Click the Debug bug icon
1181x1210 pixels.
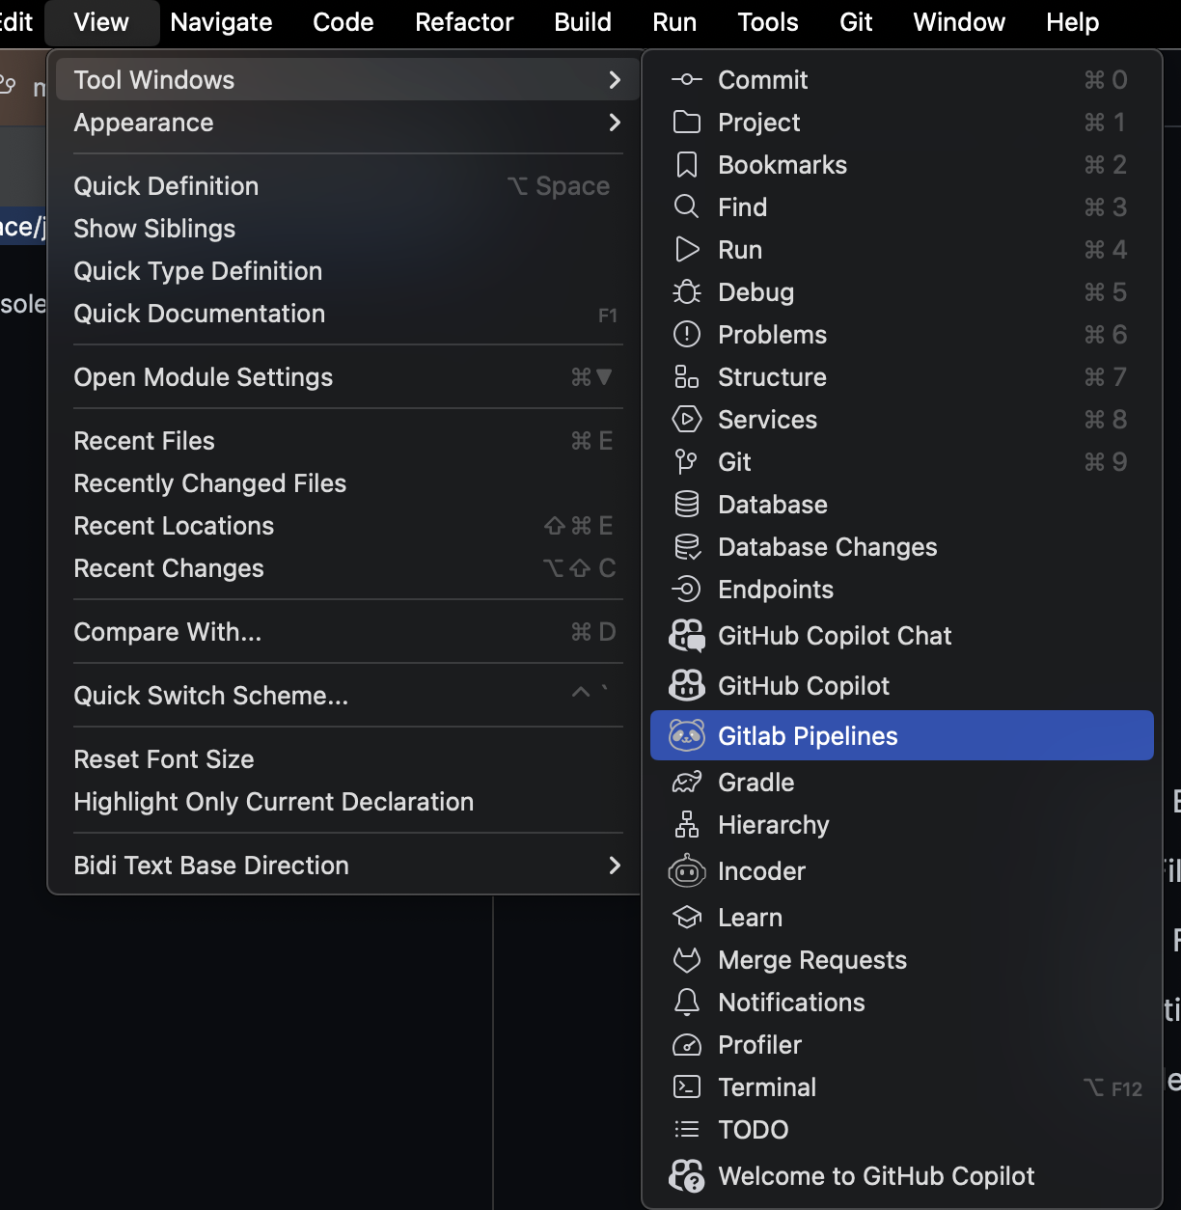coord(686,292)
